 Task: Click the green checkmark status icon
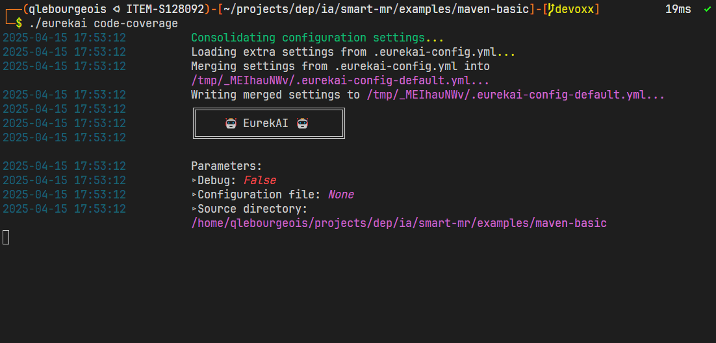(x=708, y=9)
